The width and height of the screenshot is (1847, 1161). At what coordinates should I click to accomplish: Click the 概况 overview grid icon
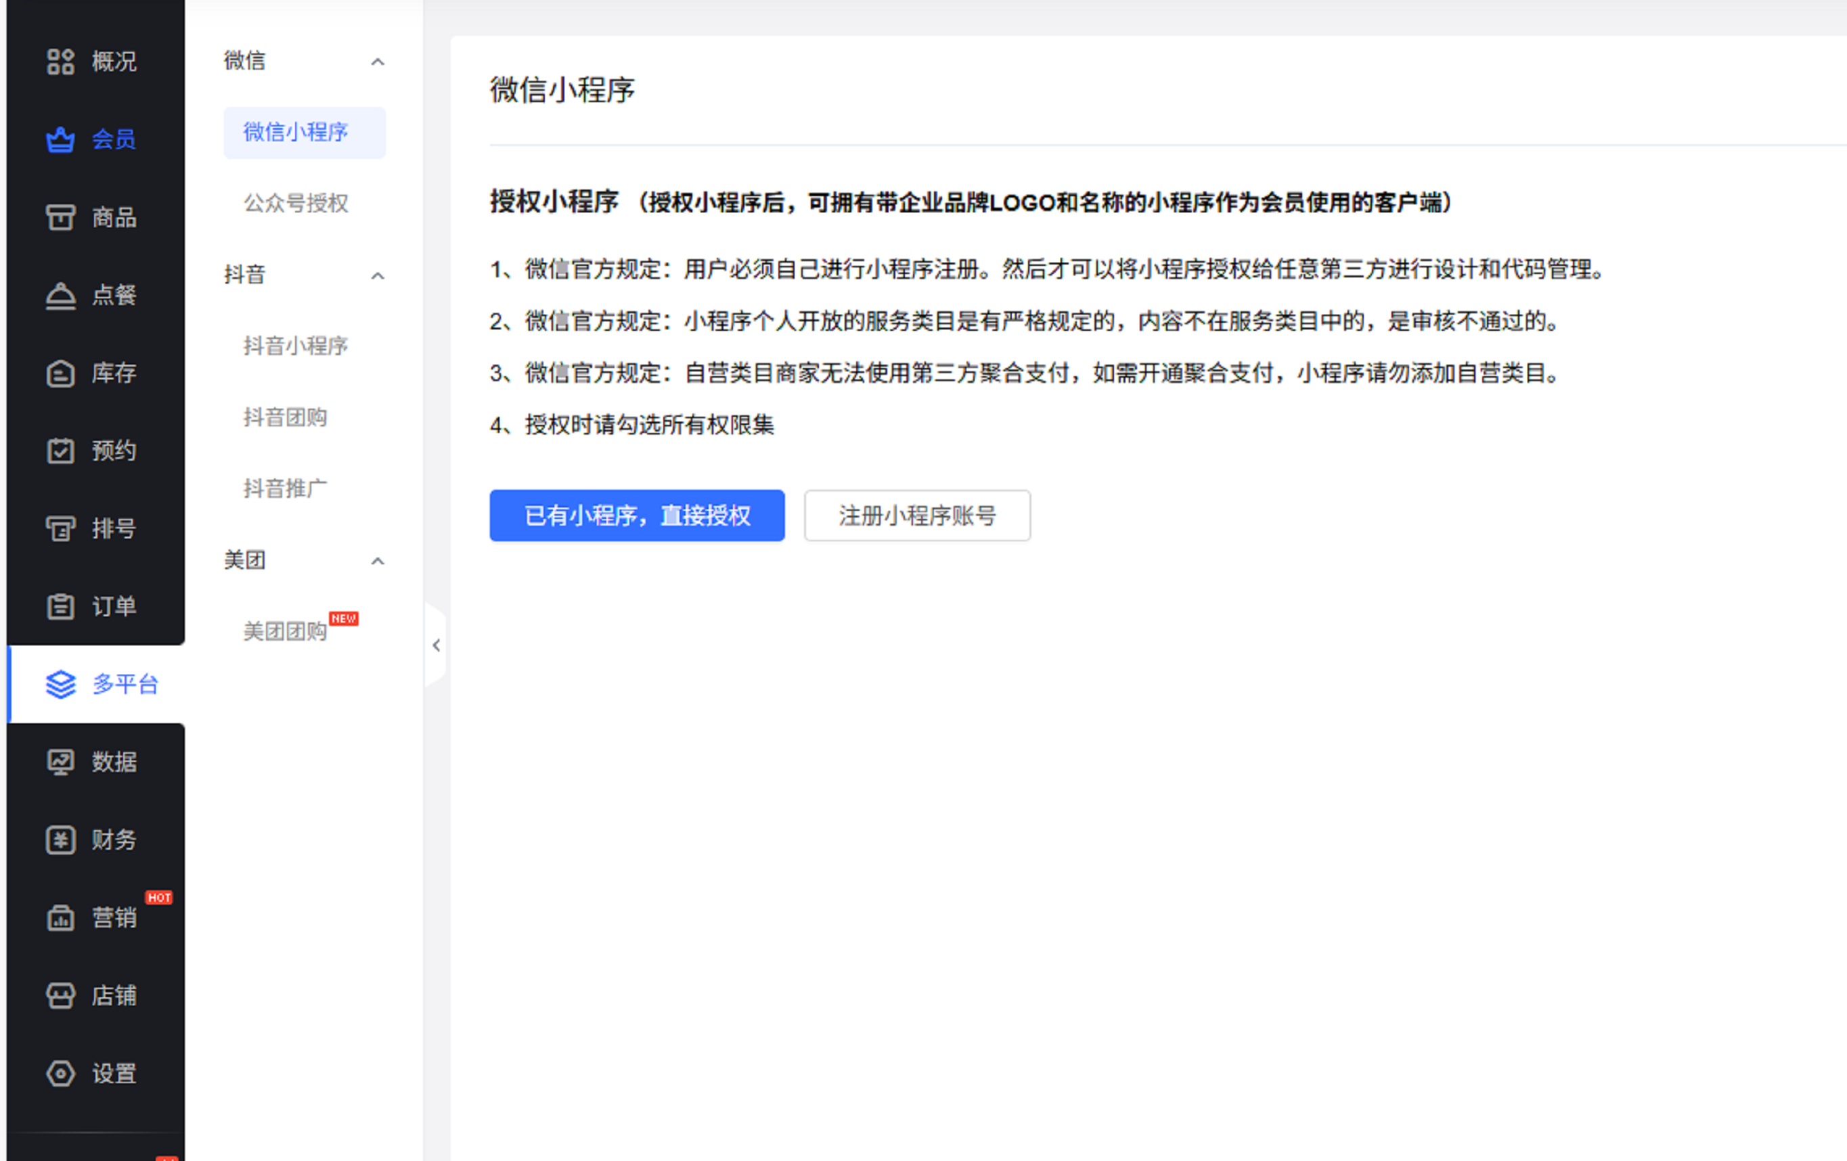(61, 62)
